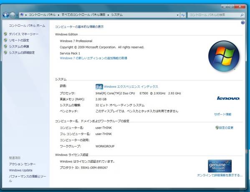The image size is (250, 192).
Task: Open サポート情報 link
Action: tap(222, 114)
